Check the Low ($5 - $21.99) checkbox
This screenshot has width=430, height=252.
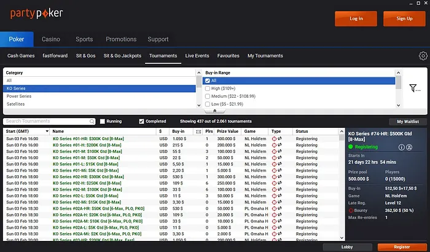pyautogui.click(x=208, y=104)
